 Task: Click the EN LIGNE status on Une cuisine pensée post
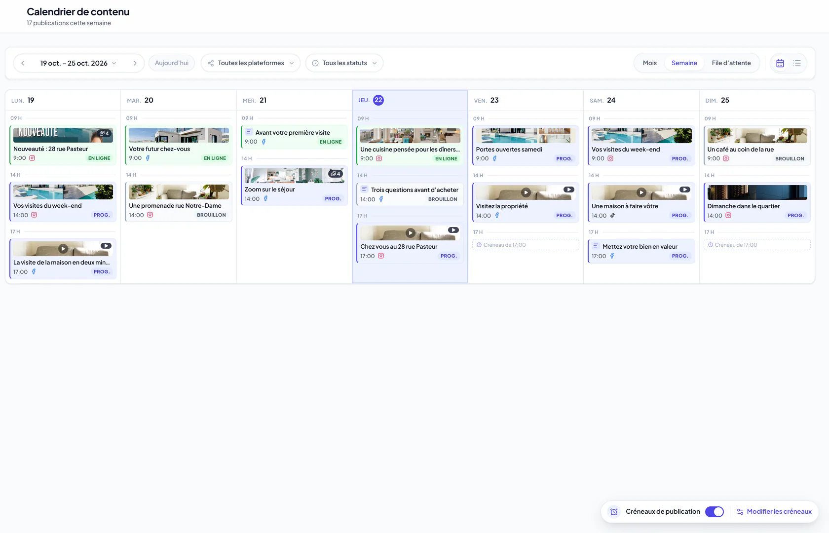tap(446, 159)
